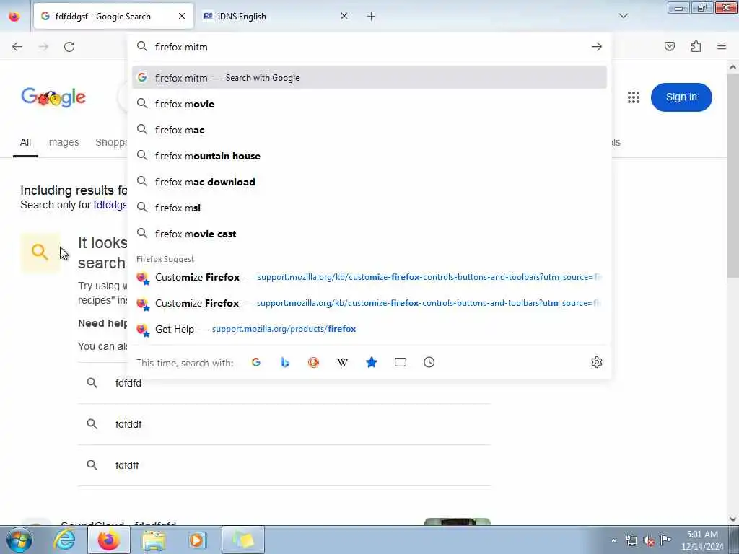
Task: Choose suggestion 'firefox movie cast'
Action: [x=369, y=234]
